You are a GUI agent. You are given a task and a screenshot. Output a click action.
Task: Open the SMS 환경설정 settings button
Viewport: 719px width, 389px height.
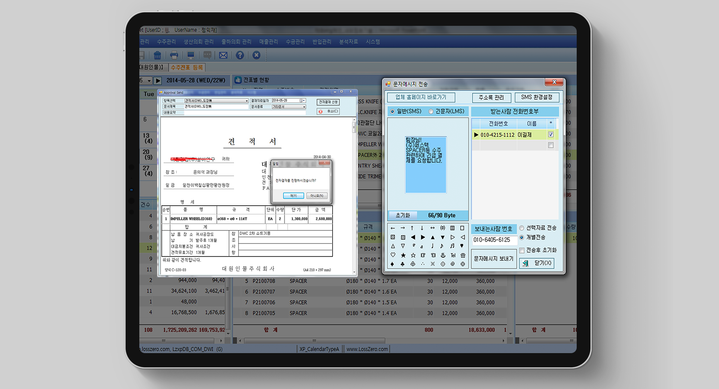point(537,97)
